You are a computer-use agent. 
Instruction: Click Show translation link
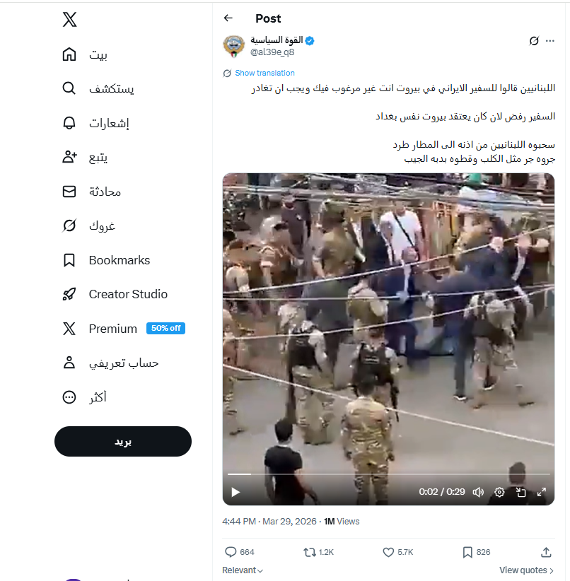pyautogui.click(x=264, y=73)
